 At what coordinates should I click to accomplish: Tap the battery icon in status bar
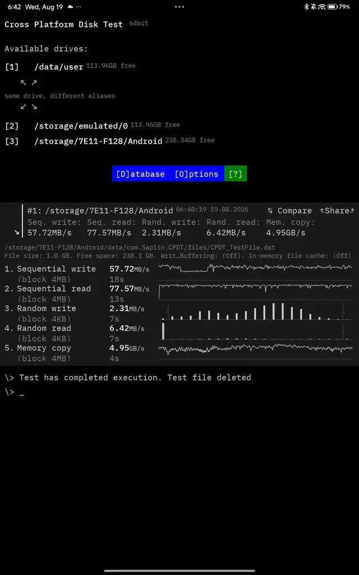333,7
